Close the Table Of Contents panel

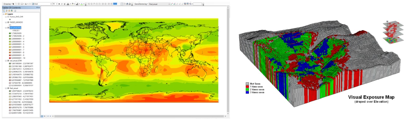pos(39,7)
